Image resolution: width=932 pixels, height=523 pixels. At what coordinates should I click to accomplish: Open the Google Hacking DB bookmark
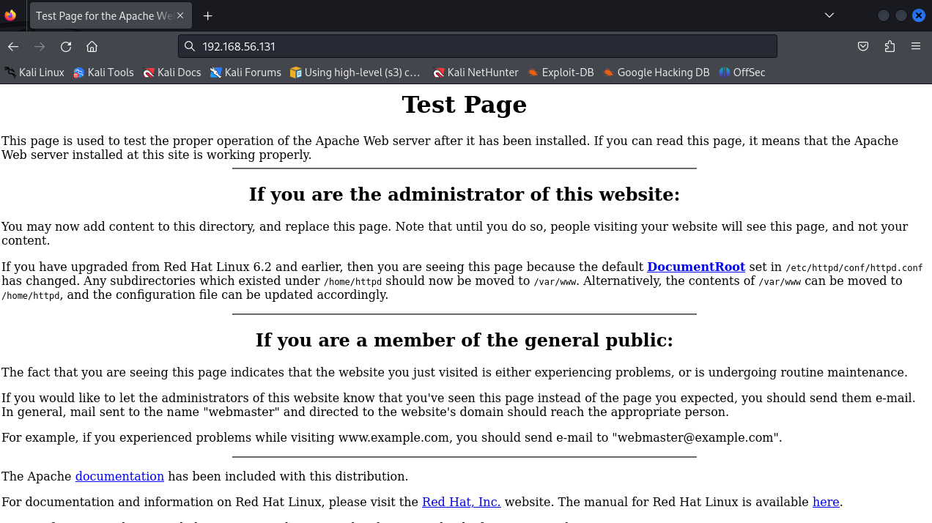[657, 73]
